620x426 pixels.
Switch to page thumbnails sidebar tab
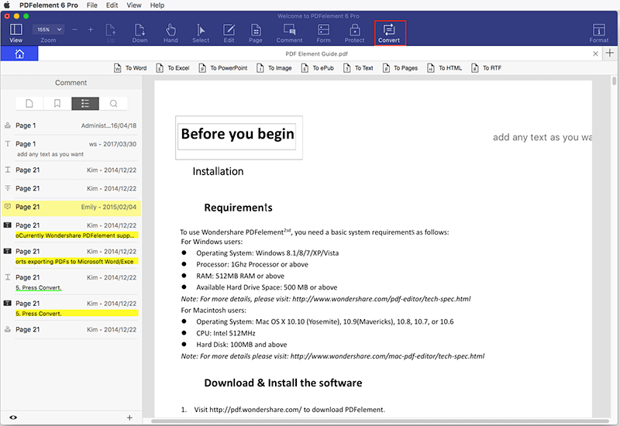coord(29,104)
